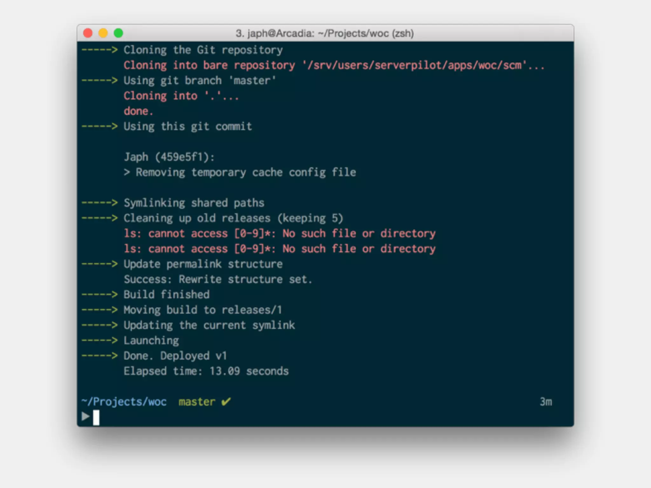Click the 'master' git branch indicator
Image resolution: width=651 pixels, height=488 pixels.
click(197, 402)
